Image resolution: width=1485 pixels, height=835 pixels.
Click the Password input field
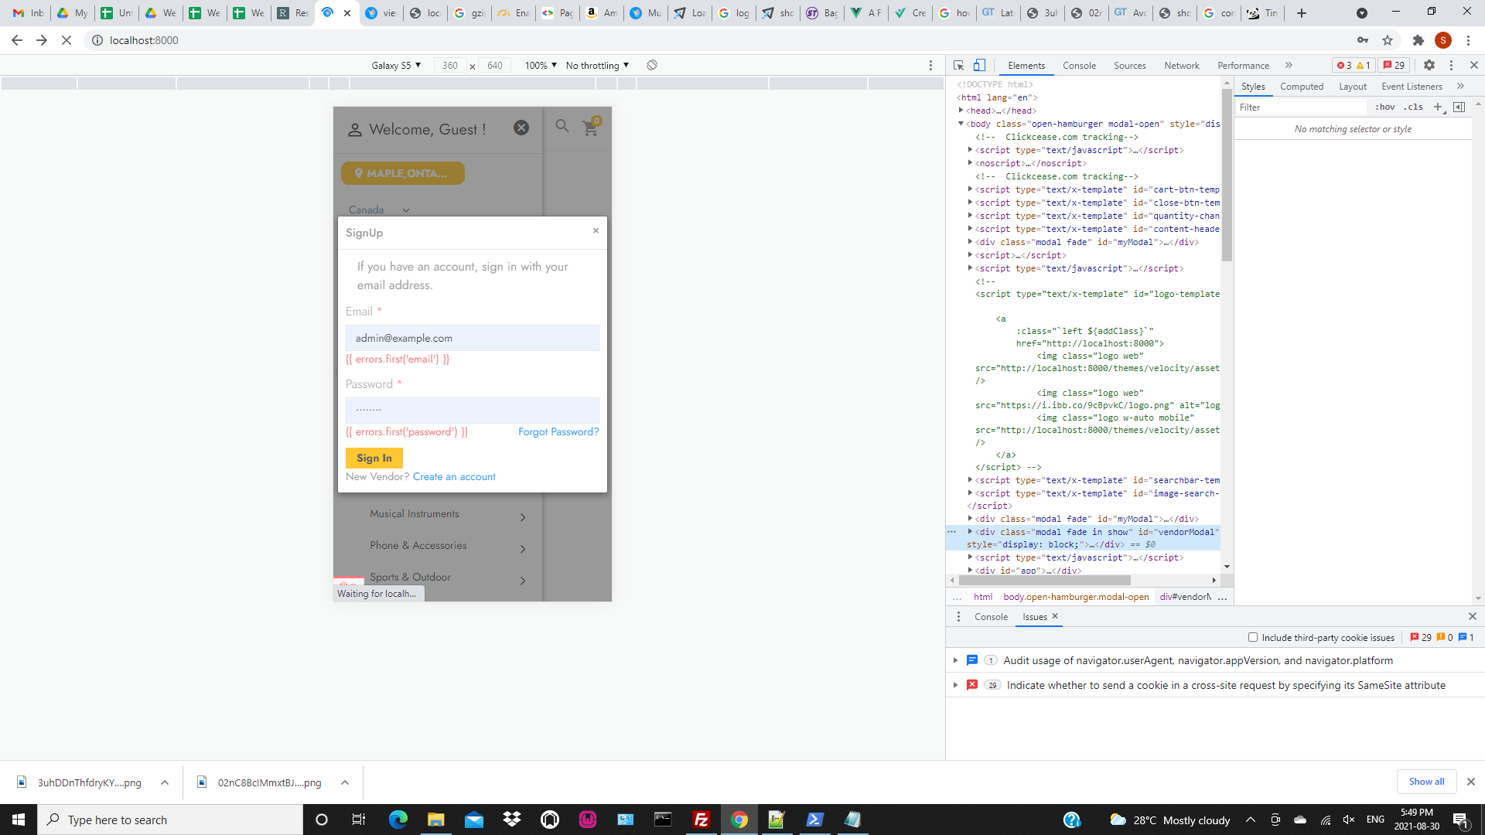click(x=473, y=411)
